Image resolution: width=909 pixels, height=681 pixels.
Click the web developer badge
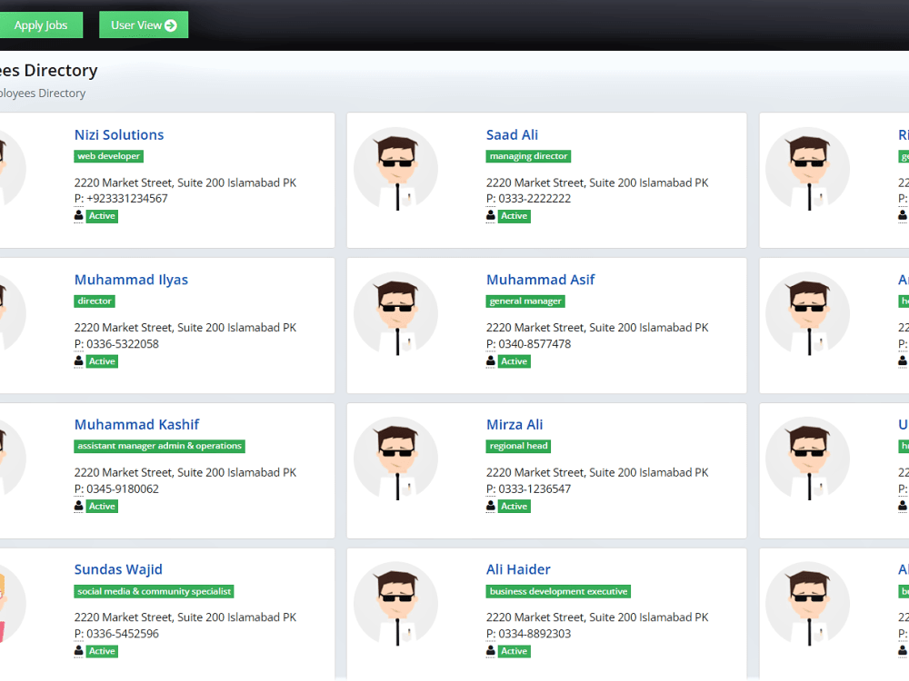tap(109, 156)
